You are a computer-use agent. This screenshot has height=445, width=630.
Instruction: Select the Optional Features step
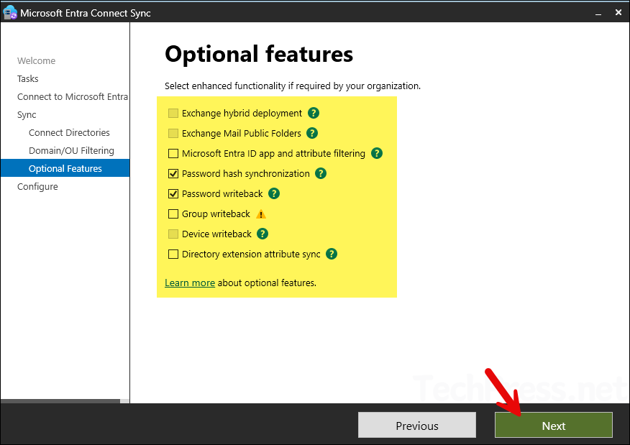(65, 168)
